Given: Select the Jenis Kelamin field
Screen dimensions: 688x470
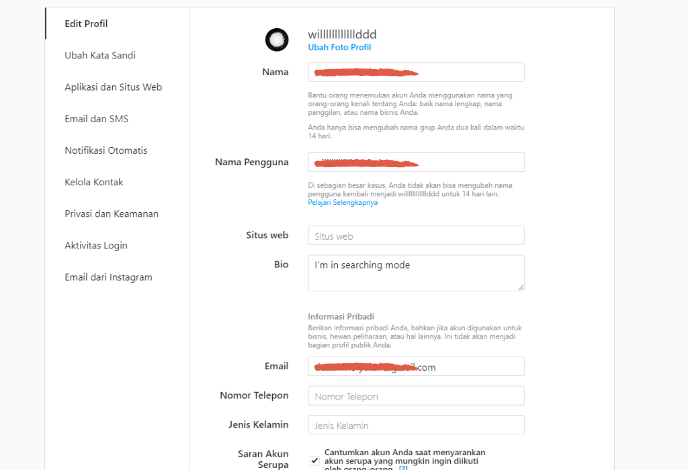Looking at the screenshot, I should [x=415, y=424].
